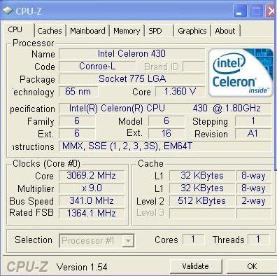Click the Name field Intel Celeron 430
The height and width of the screenshot is (276, 277).
click(132, 54)
